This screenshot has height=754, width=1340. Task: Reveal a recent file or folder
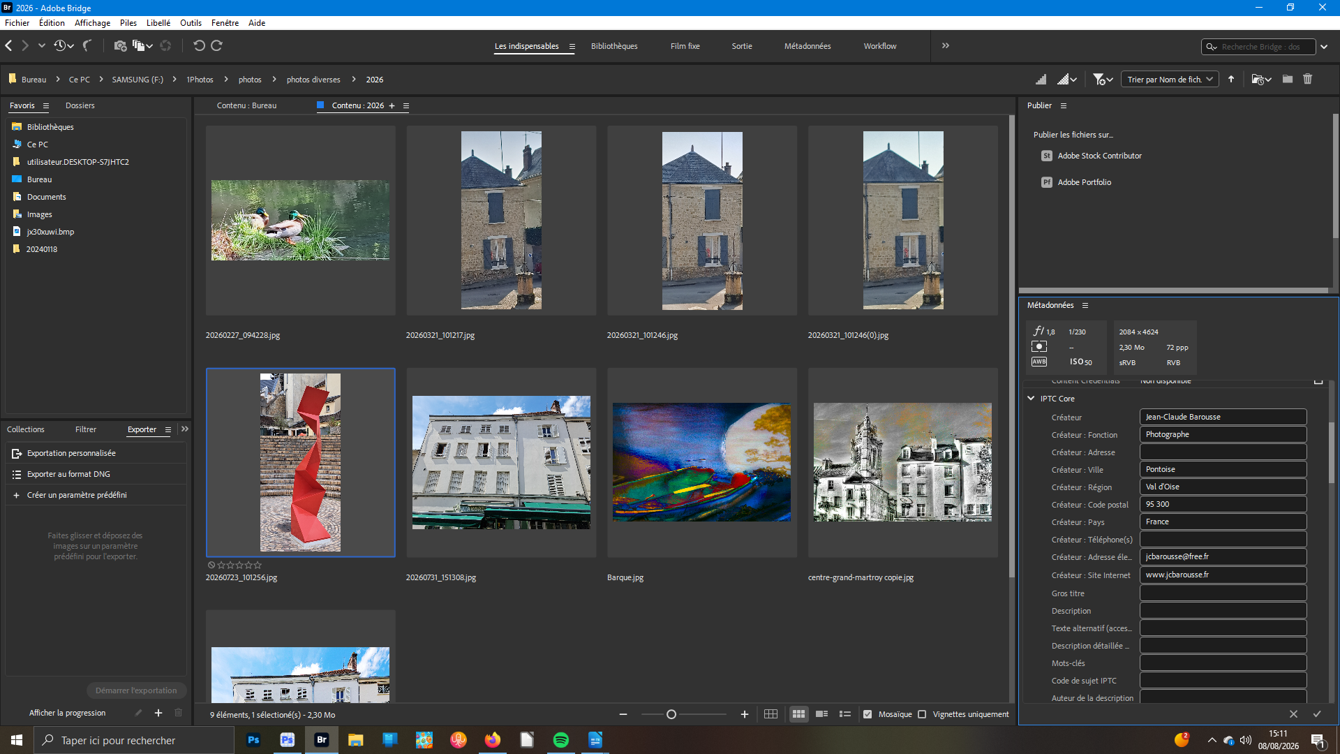(x=64, y=46)
